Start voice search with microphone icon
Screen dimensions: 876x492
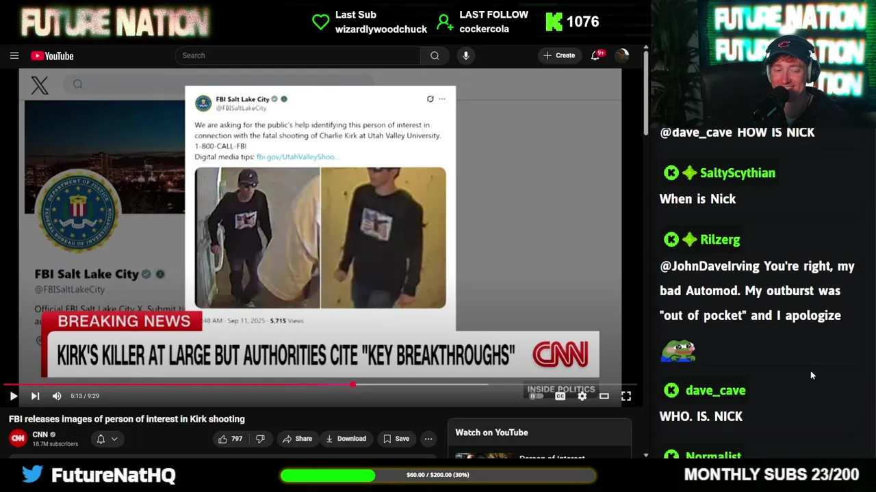click(466, 56)
